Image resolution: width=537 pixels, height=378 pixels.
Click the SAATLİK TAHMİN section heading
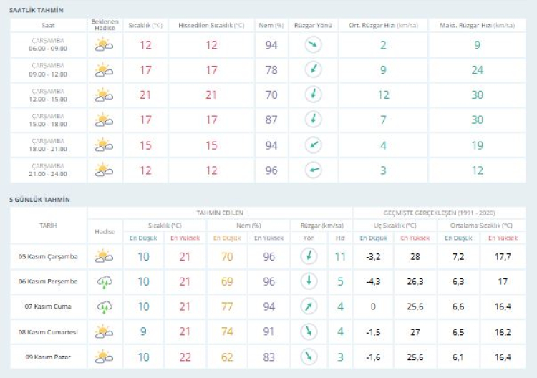(37, 11)
